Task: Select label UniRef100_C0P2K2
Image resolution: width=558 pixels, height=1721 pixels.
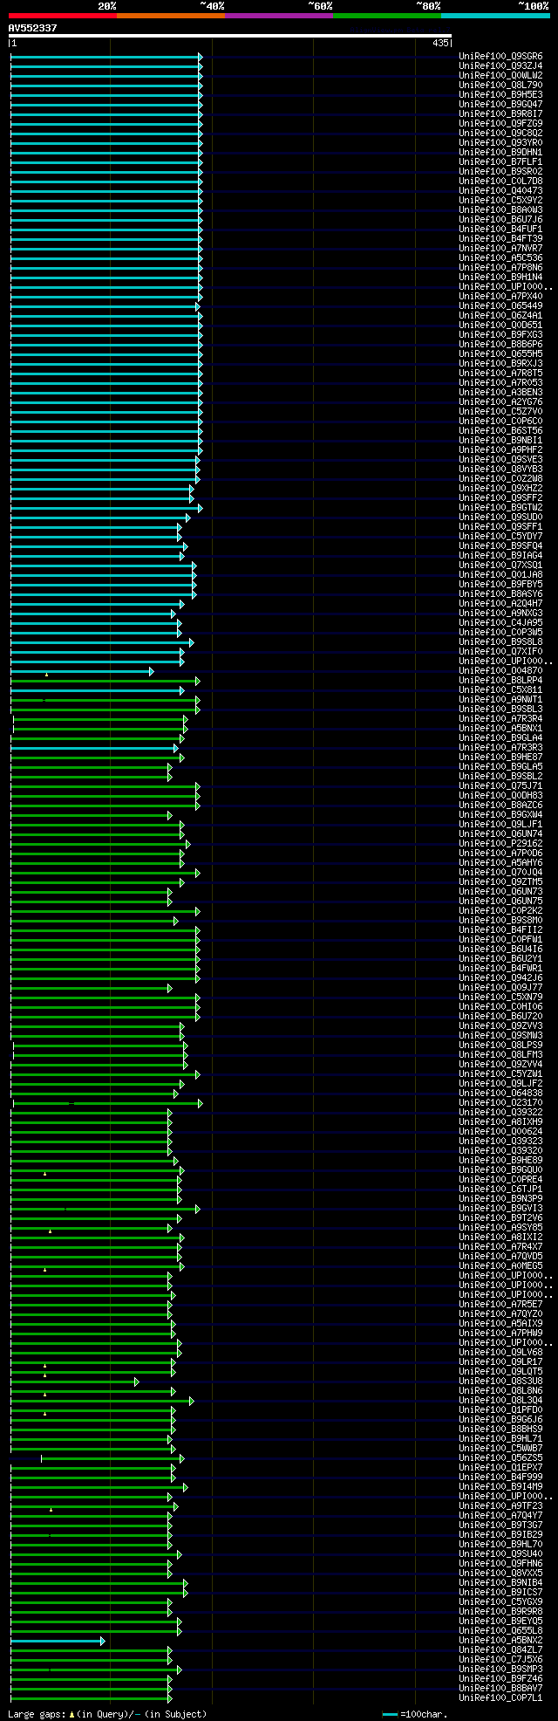Action: (500, 910)
